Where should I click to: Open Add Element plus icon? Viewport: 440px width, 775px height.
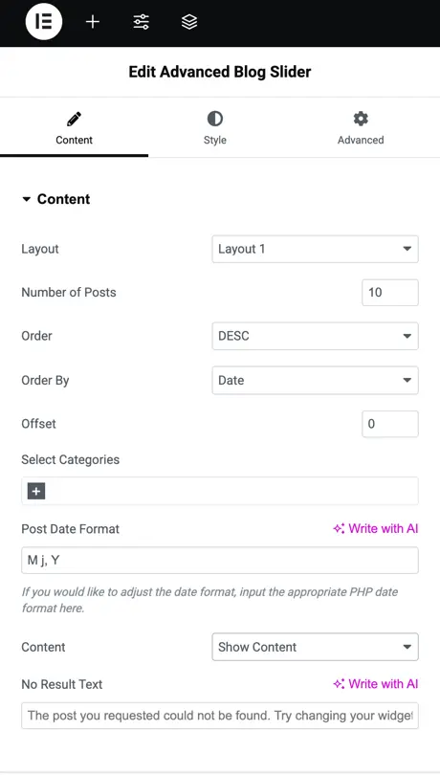93,22
